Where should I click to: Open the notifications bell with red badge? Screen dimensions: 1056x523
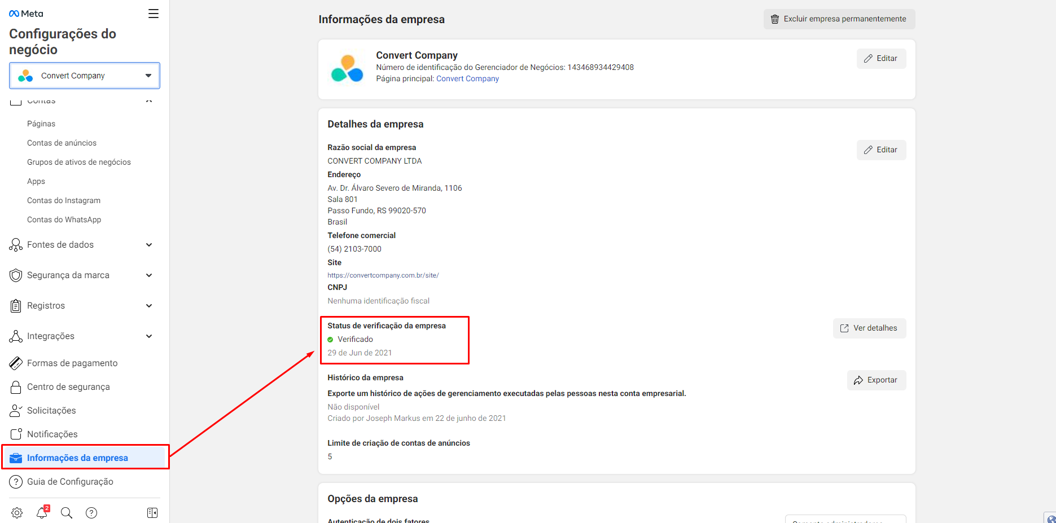click(42, 512)
